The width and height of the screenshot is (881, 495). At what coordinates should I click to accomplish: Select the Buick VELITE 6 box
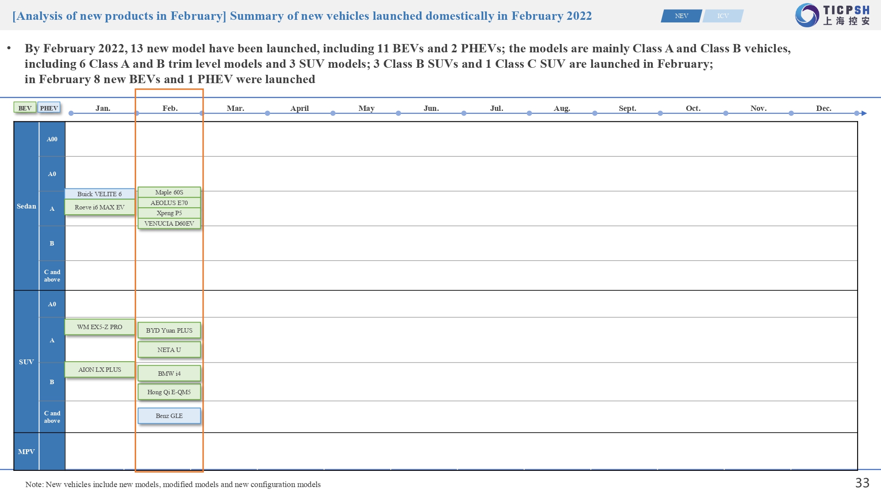pyautogui.click(x=100, y=194)
